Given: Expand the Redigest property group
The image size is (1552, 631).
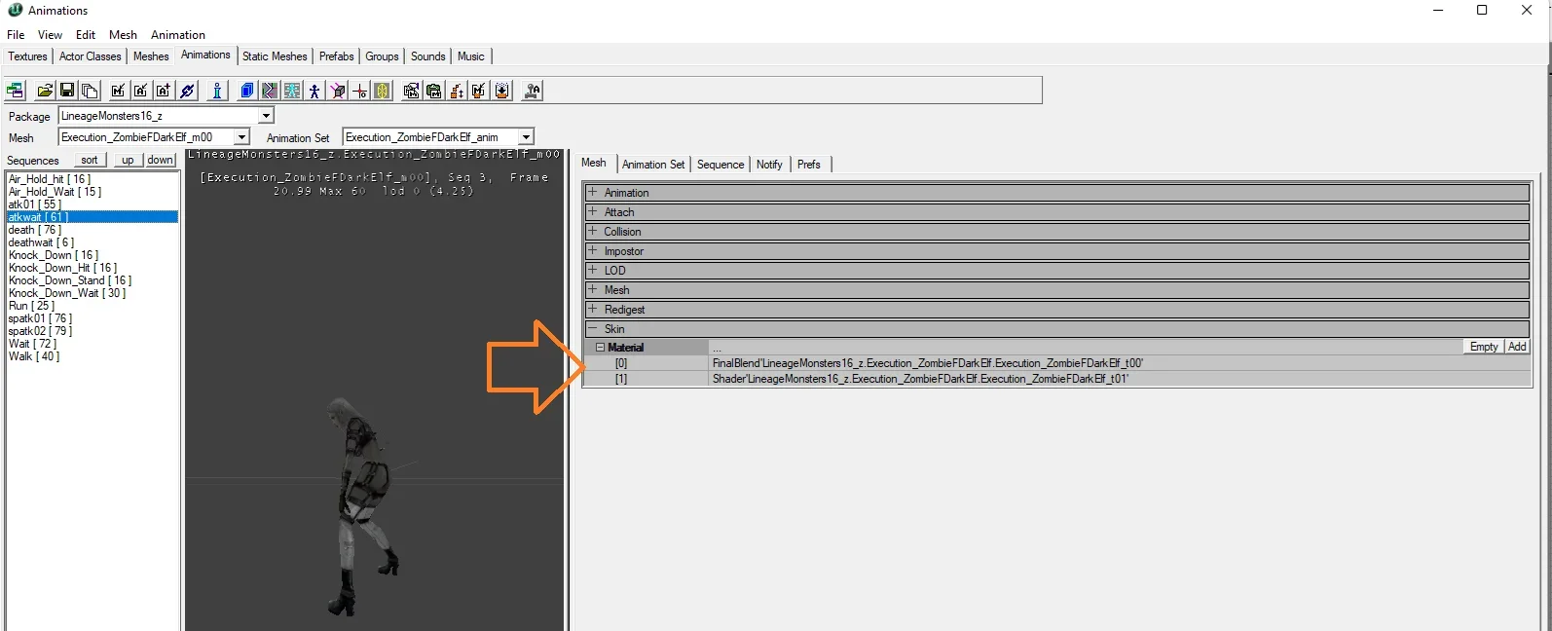Looking at the screenshot, I should coord(592,309).
